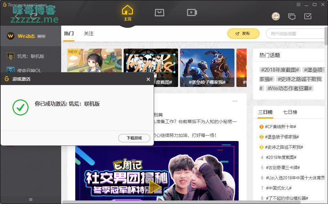Open the post options three-dot menu
The image size is (328, 204).
click(x=235, y=101)
